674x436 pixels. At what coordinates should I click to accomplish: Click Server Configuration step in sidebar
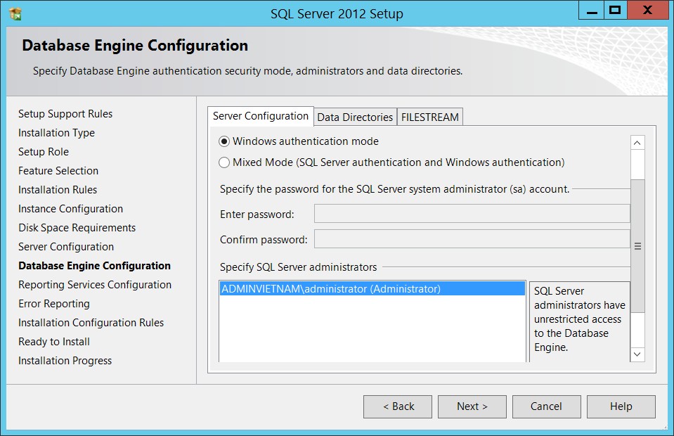click(x=66, y=247)
